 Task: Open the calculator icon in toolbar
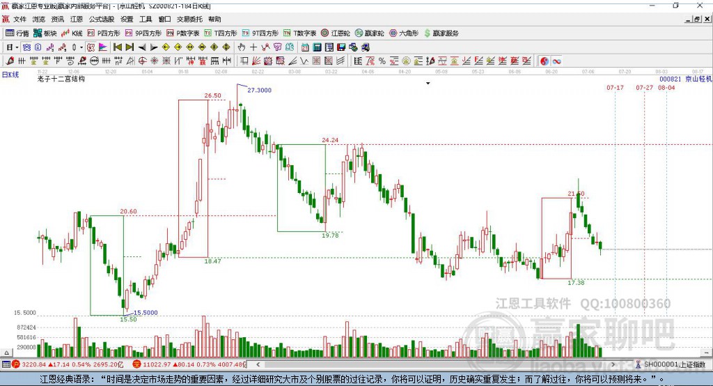click(x=317, y=47)
